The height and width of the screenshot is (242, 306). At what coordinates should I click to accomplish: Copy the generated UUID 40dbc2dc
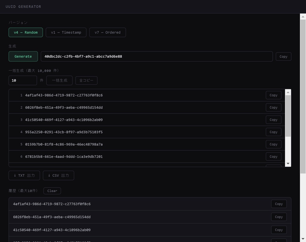tap(283, 56)
